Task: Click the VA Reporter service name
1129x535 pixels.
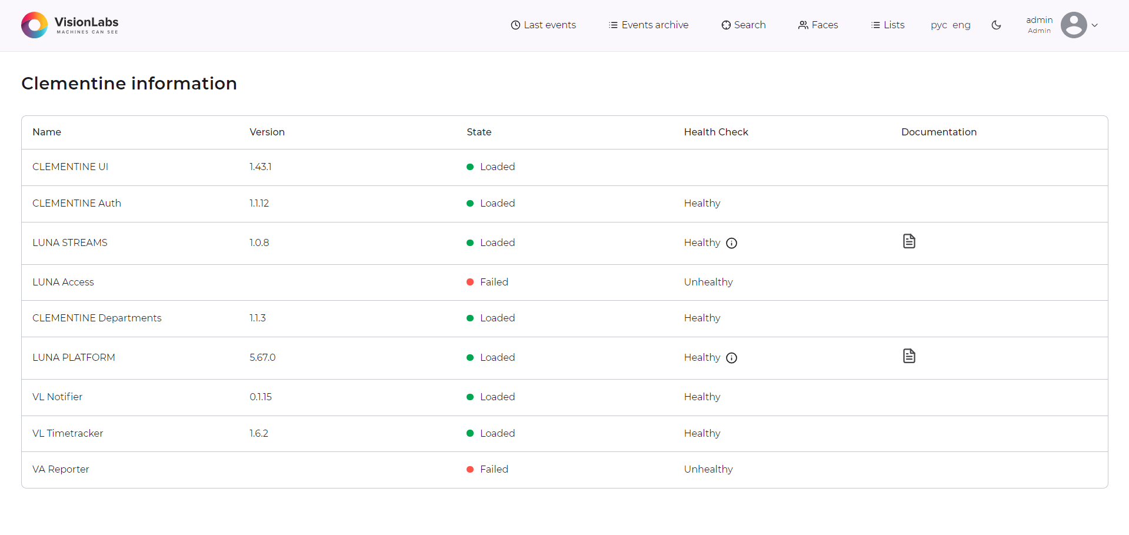Action: tap(61, 470)
